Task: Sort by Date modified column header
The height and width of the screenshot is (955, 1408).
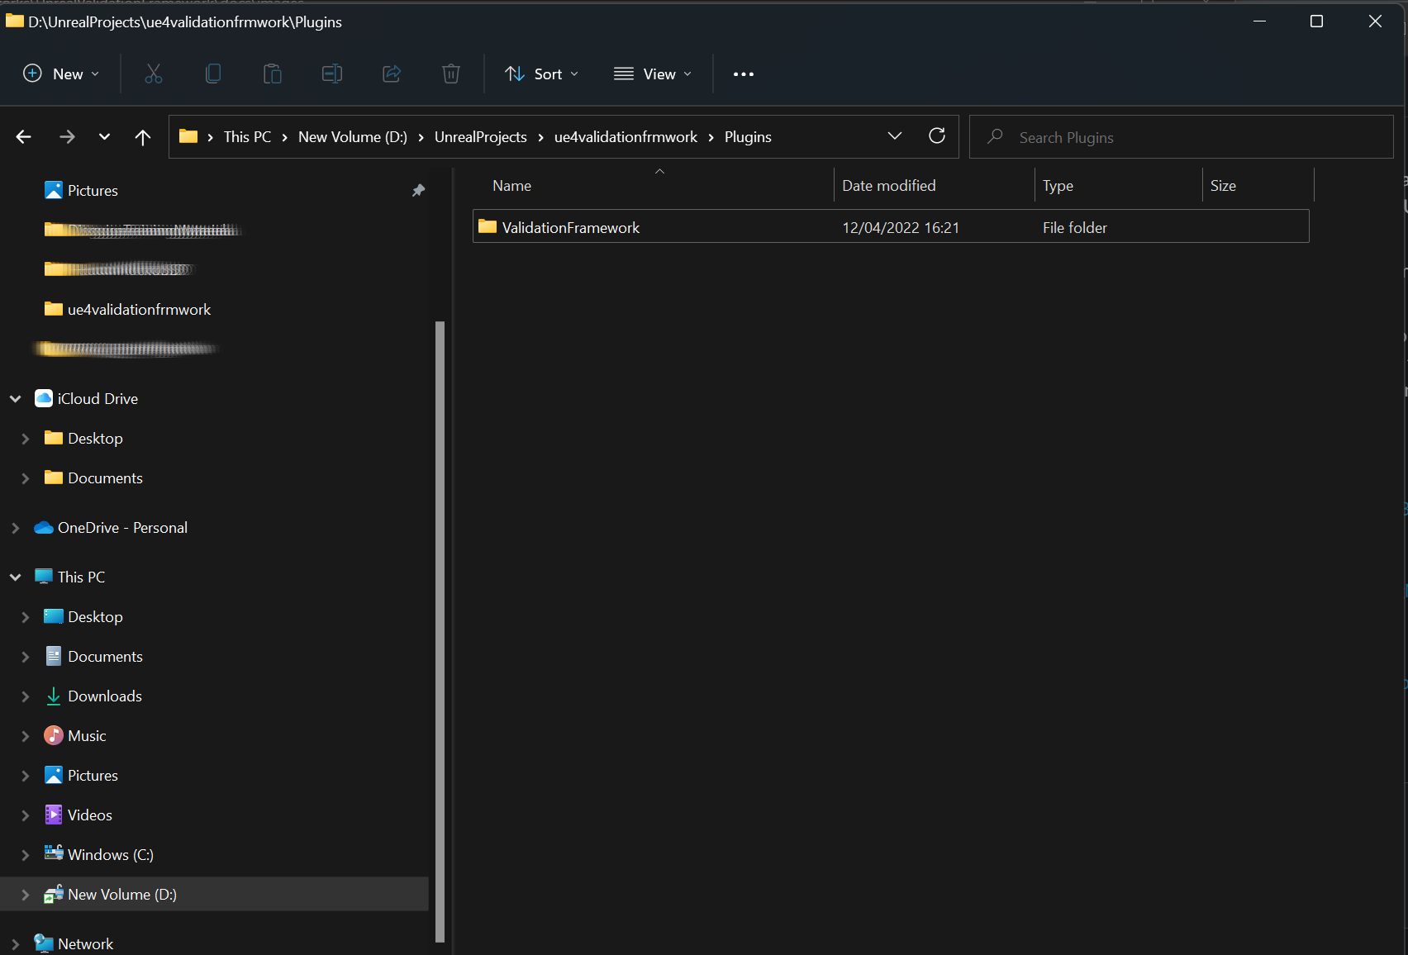Action: click(x=889, y=186)
